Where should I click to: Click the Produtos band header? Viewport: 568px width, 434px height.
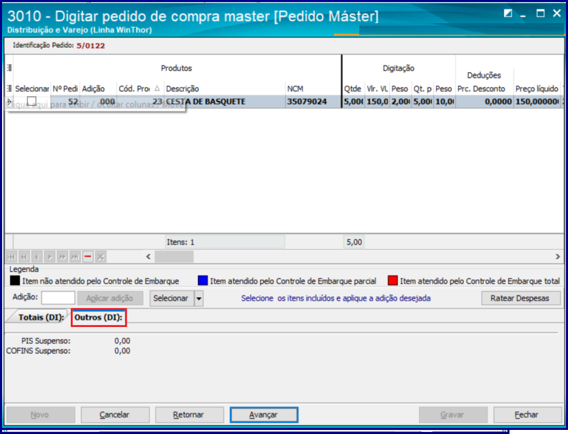click(176, 68)
